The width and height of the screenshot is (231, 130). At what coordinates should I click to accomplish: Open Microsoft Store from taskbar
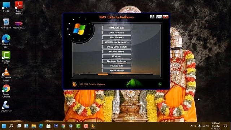48,126
